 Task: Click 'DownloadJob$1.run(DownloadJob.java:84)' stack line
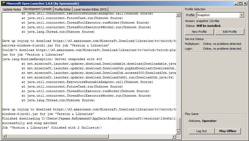pyautogui.click(x=98, y=77)
